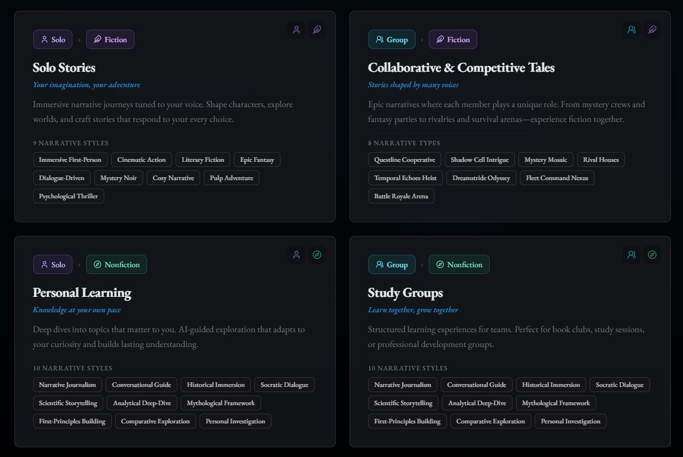Click the feather icon on Solo Stories card
Image resolution: width=683 pixels, height=457 pixels.
click(x=317, y=30)
